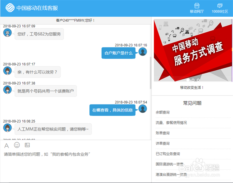The height and width of the screenshot is (183, 233).
Task: Open 账单查询 common question
Action: coord(163,133)
